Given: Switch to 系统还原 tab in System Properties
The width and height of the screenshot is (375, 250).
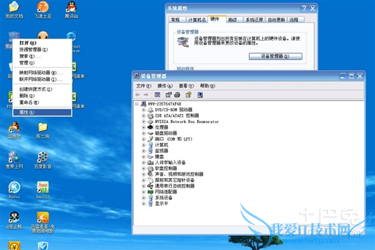Looking at the screenshot, I should (254, 20).
